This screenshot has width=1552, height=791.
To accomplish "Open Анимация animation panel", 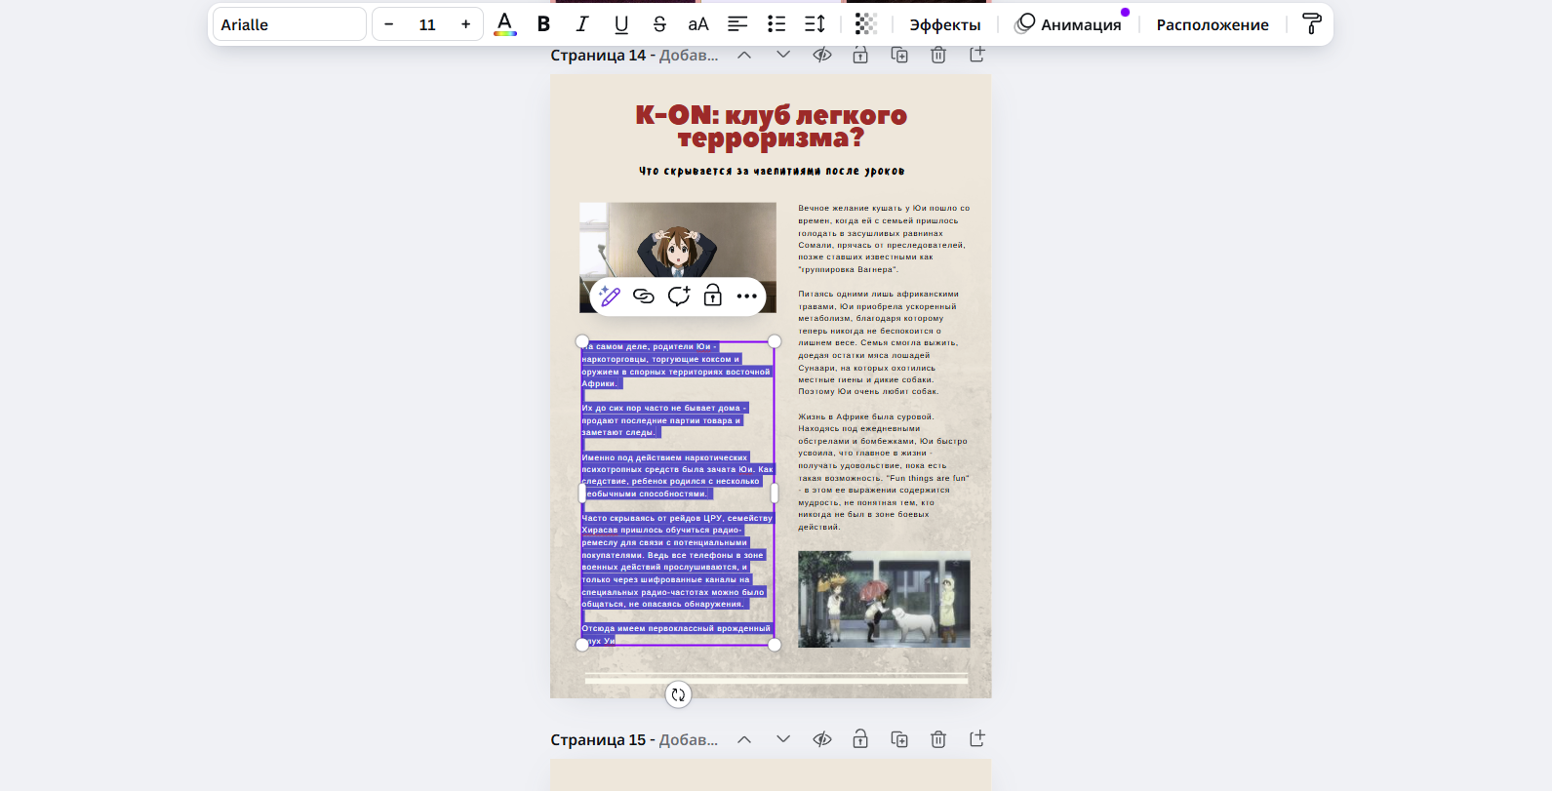I will coord(1069,24).
